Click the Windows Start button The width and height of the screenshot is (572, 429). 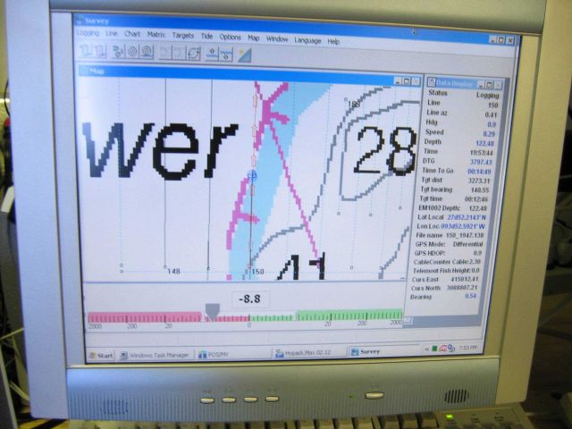click(x=101, y=355)
